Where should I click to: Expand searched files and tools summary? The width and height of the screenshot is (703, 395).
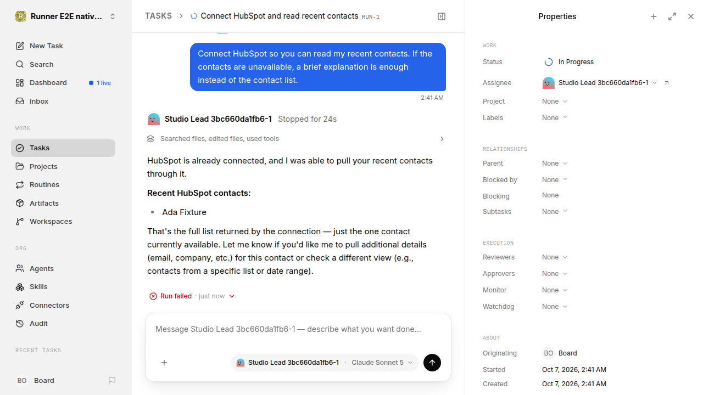click(x=295, y=139)
